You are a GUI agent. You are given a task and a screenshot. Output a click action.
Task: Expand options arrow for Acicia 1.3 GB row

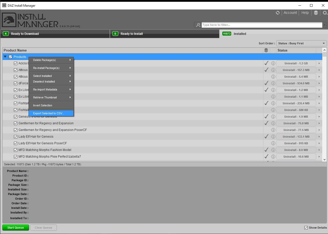point(319,63)
